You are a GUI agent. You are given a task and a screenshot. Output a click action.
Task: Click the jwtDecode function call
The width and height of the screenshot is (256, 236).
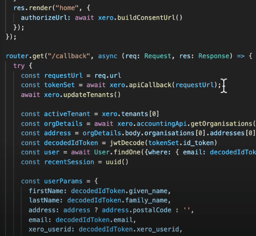coord(127,143)
